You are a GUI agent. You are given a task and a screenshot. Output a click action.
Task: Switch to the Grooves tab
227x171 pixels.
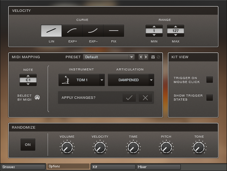pos(23,167)
